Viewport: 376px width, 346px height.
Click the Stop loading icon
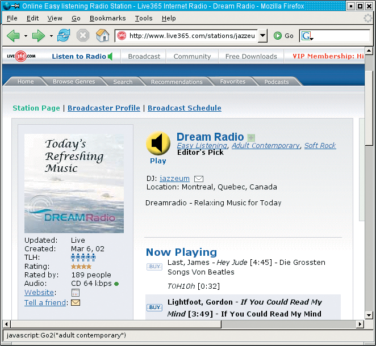pyautogui.click(x=83, y=36)
